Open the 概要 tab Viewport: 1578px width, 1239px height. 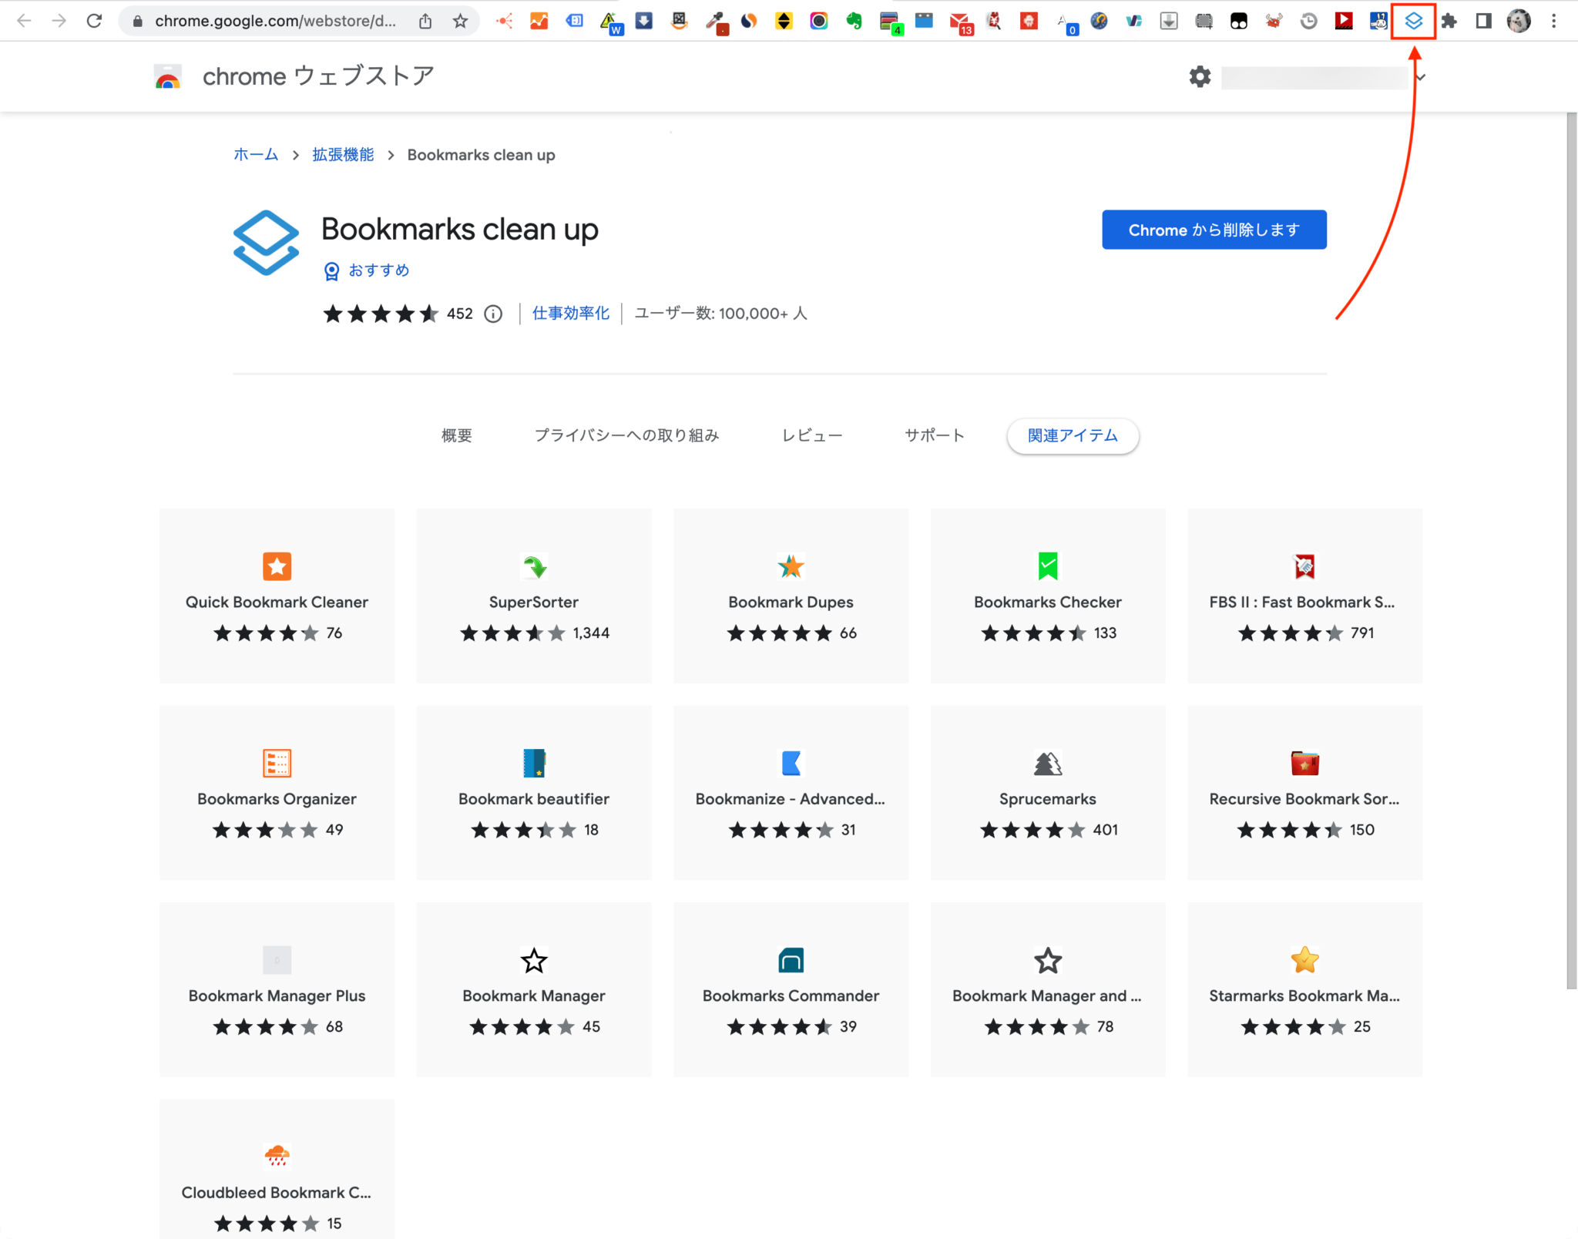456,435
